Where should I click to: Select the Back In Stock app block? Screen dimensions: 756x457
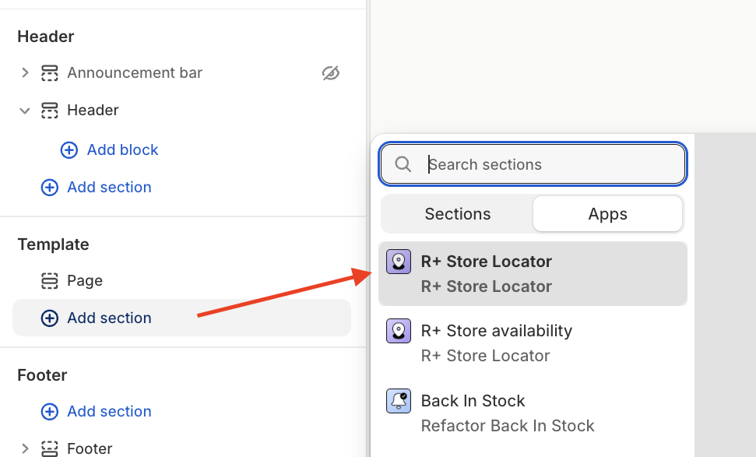pyautogui.click(x=533, y=413)
